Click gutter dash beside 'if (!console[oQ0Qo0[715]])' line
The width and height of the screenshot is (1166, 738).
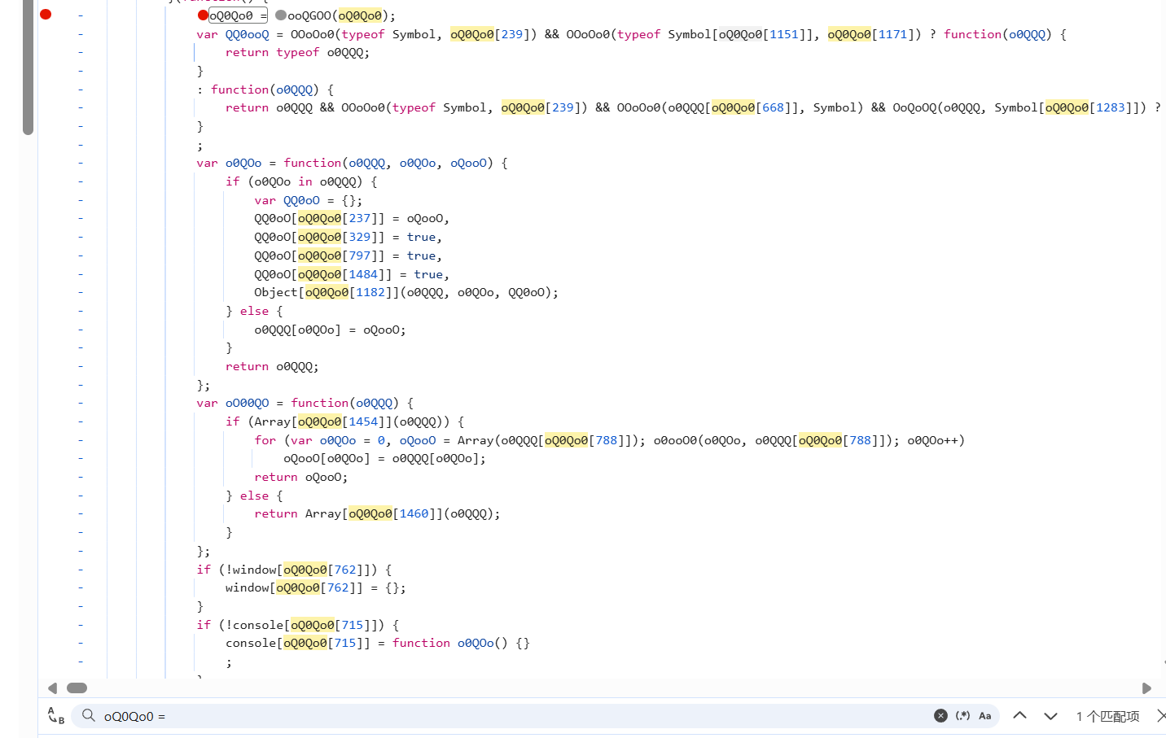[x=81, y=625]
